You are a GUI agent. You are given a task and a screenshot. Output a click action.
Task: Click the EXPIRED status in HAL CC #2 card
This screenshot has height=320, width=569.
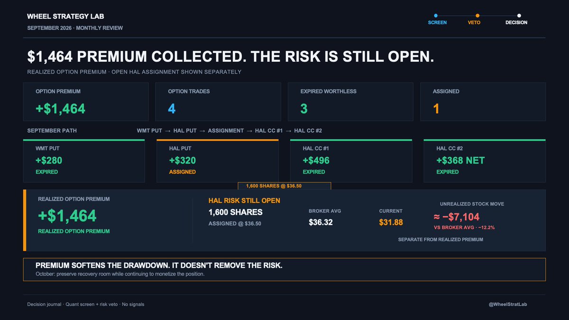pos(447,172)
